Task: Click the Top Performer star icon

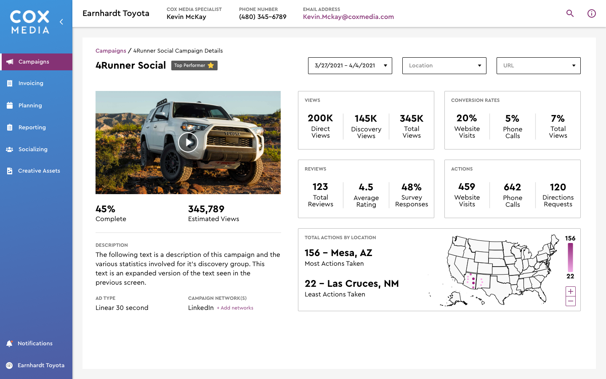Action: [211, 65]
